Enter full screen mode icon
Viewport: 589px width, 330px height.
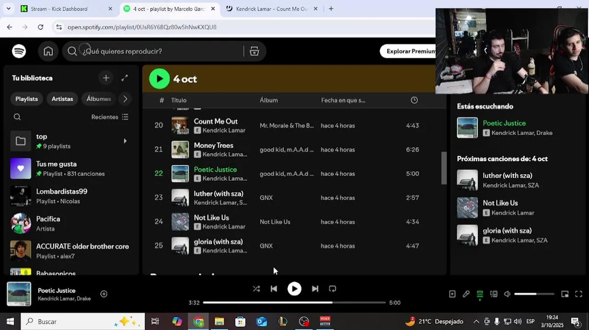(579, 294)
